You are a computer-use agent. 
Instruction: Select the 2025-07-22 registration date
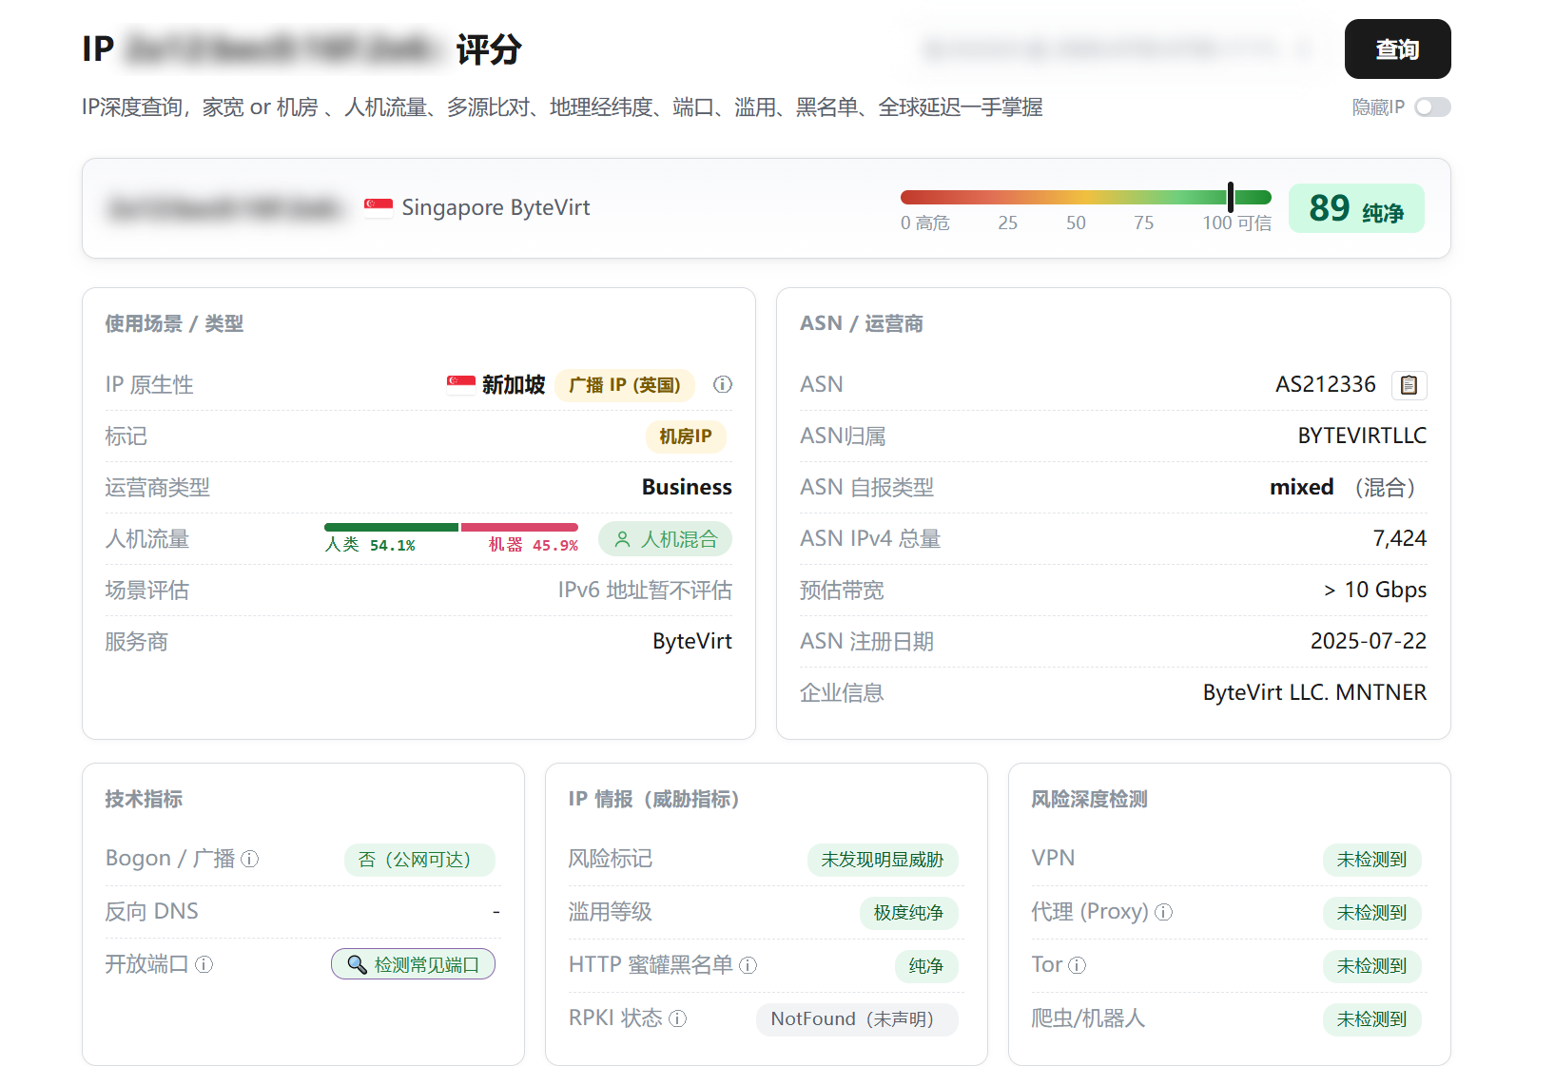tap(1368, 641)
